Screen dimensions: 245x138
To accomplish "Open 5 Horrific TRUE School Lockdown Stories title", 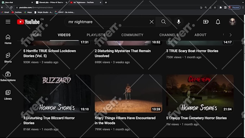I will pos(49,53).
